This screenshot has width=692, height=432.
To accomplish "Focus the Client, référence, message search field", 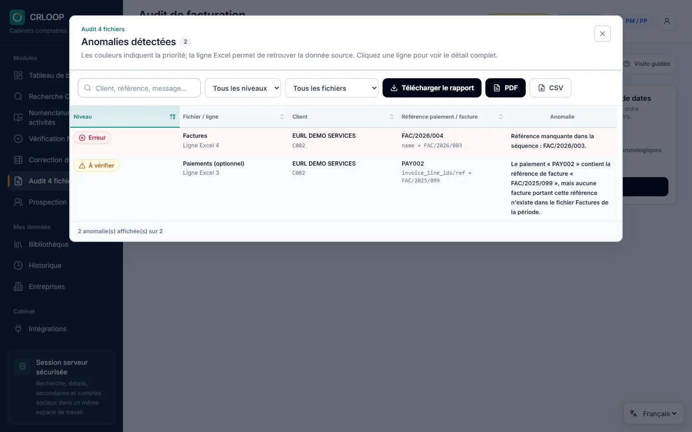I will click(139, 88).
